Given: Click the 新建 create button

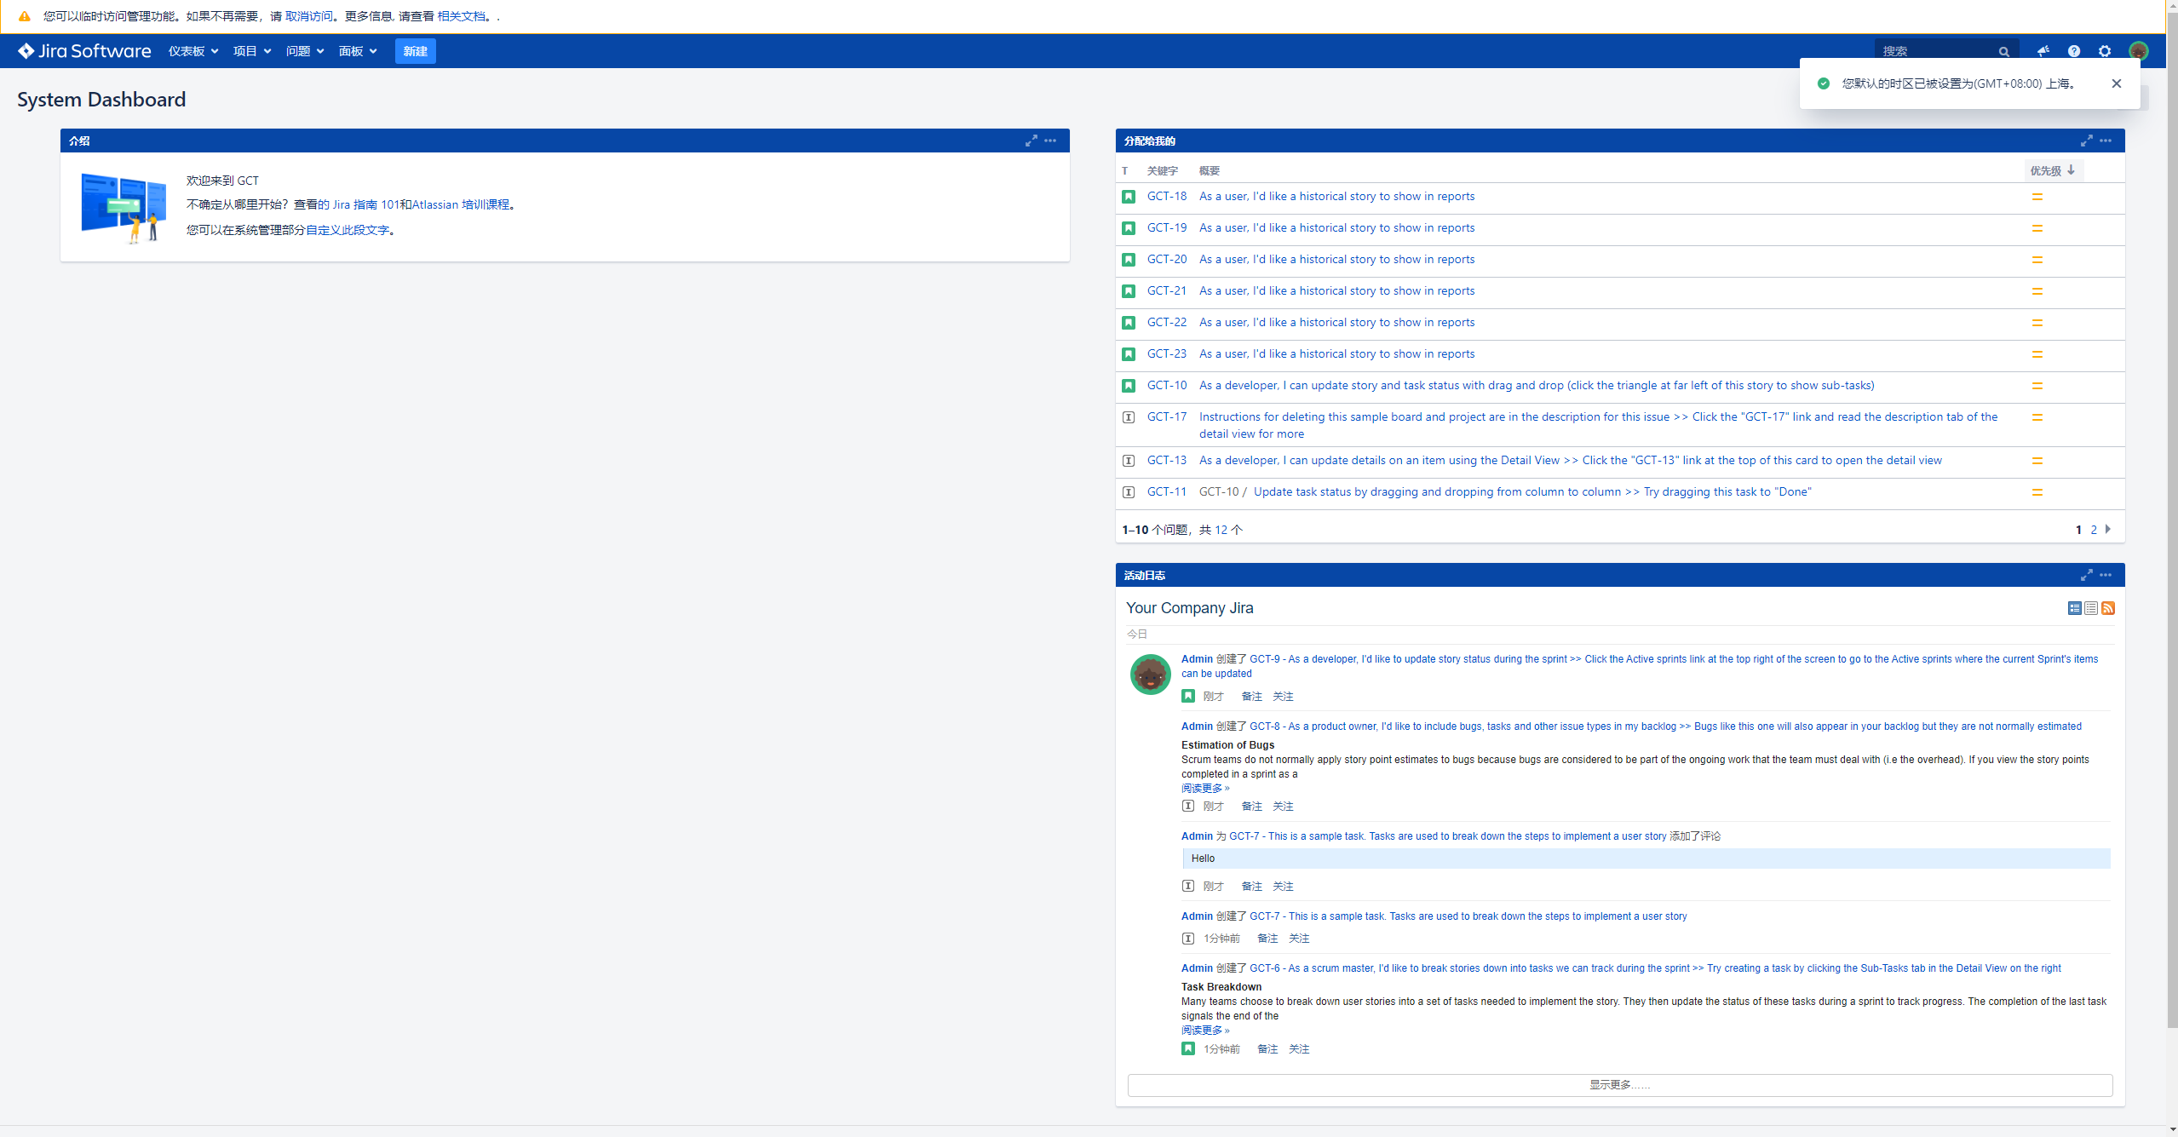Looking at the screenshot, I should coord(415,51).
